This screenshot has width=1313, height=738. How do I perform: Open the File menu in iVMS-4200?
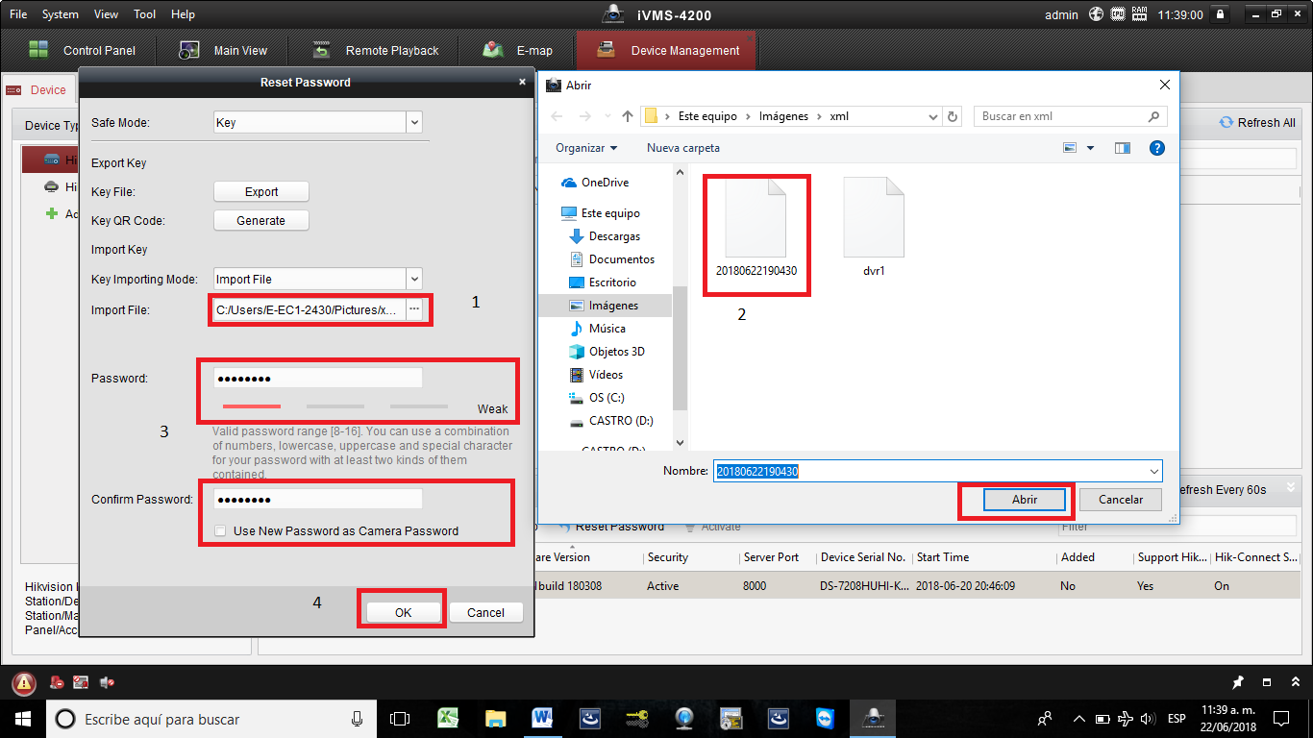(x=18, y=14)
